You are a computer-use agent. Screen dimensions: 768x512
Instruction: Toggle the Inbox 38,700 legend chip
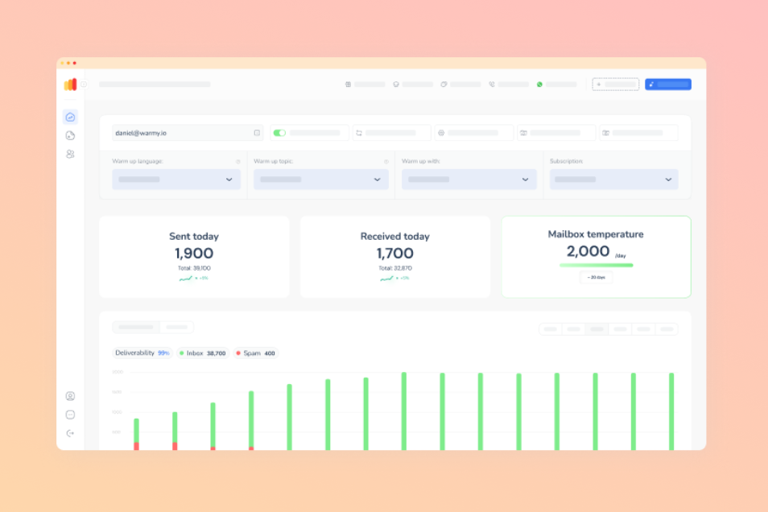202,353
